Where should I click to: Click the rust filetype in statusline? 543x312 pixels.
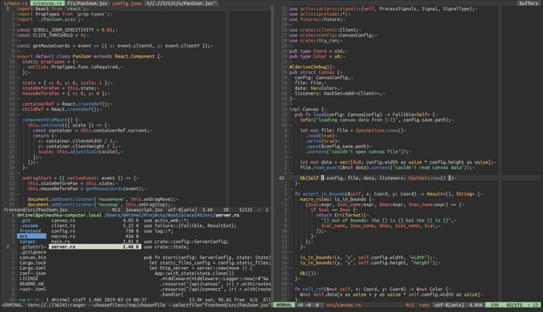pos(424,305)
